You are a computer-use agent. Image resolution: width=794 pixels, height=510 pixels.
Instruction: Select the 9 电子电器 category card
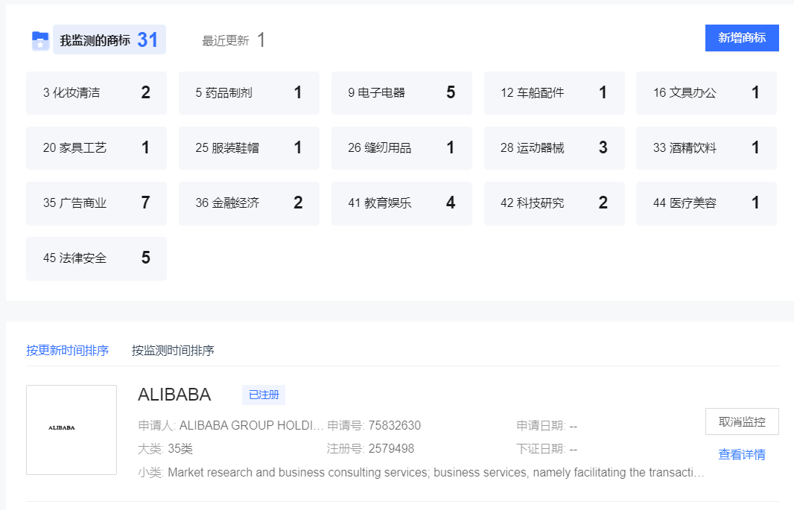point(401,92)
